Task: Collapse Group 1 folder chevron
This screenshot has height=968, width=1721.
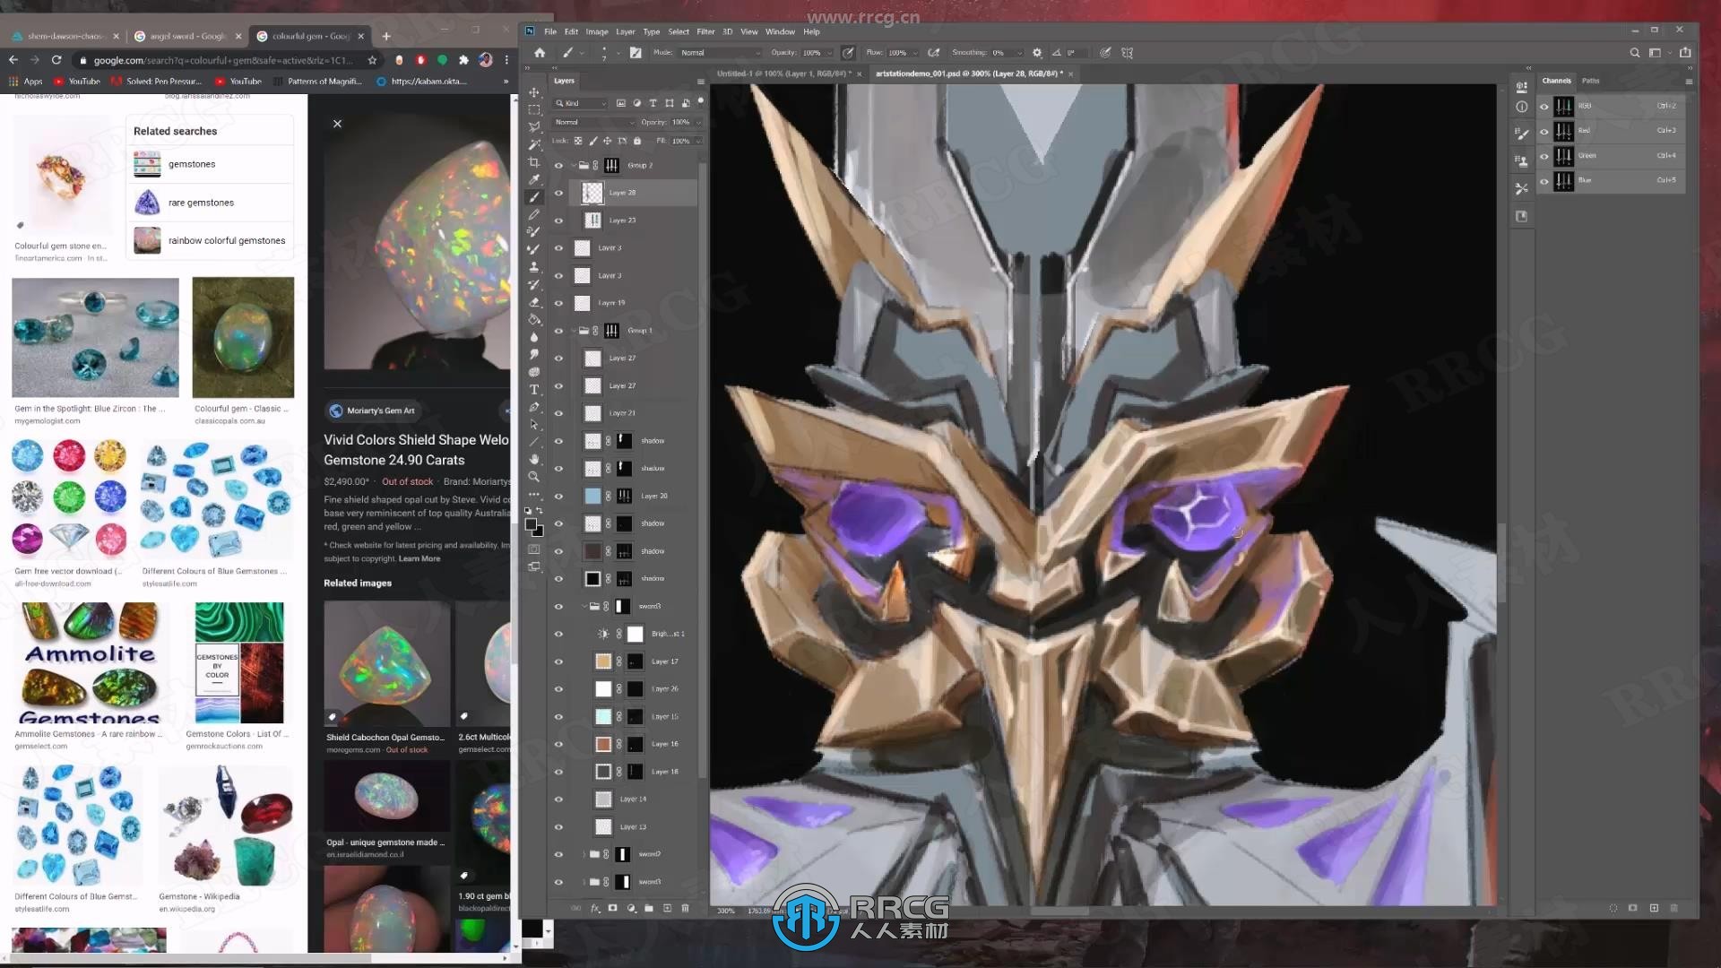Action: pos(574,331)
